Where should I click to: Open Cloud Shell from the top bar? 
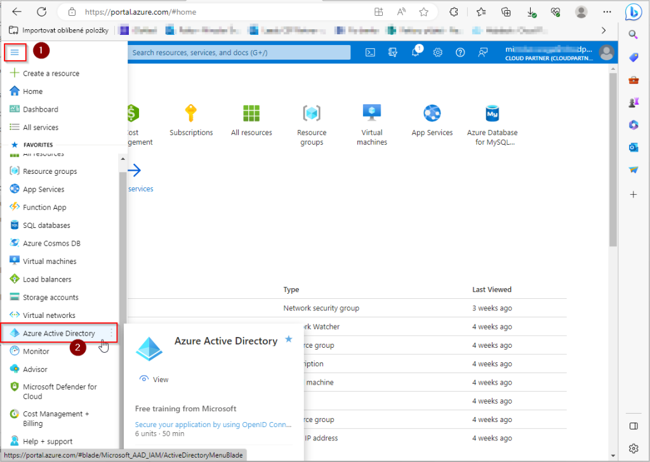tap(370, 53)
